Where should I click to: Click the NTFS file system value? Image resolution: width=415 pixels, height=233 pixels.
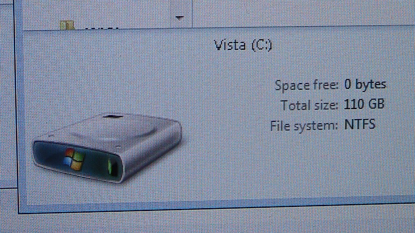point(360,124)
